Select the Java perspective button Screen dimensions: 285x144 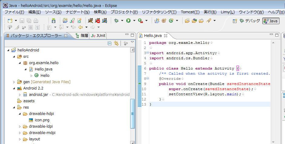point(271,21)
